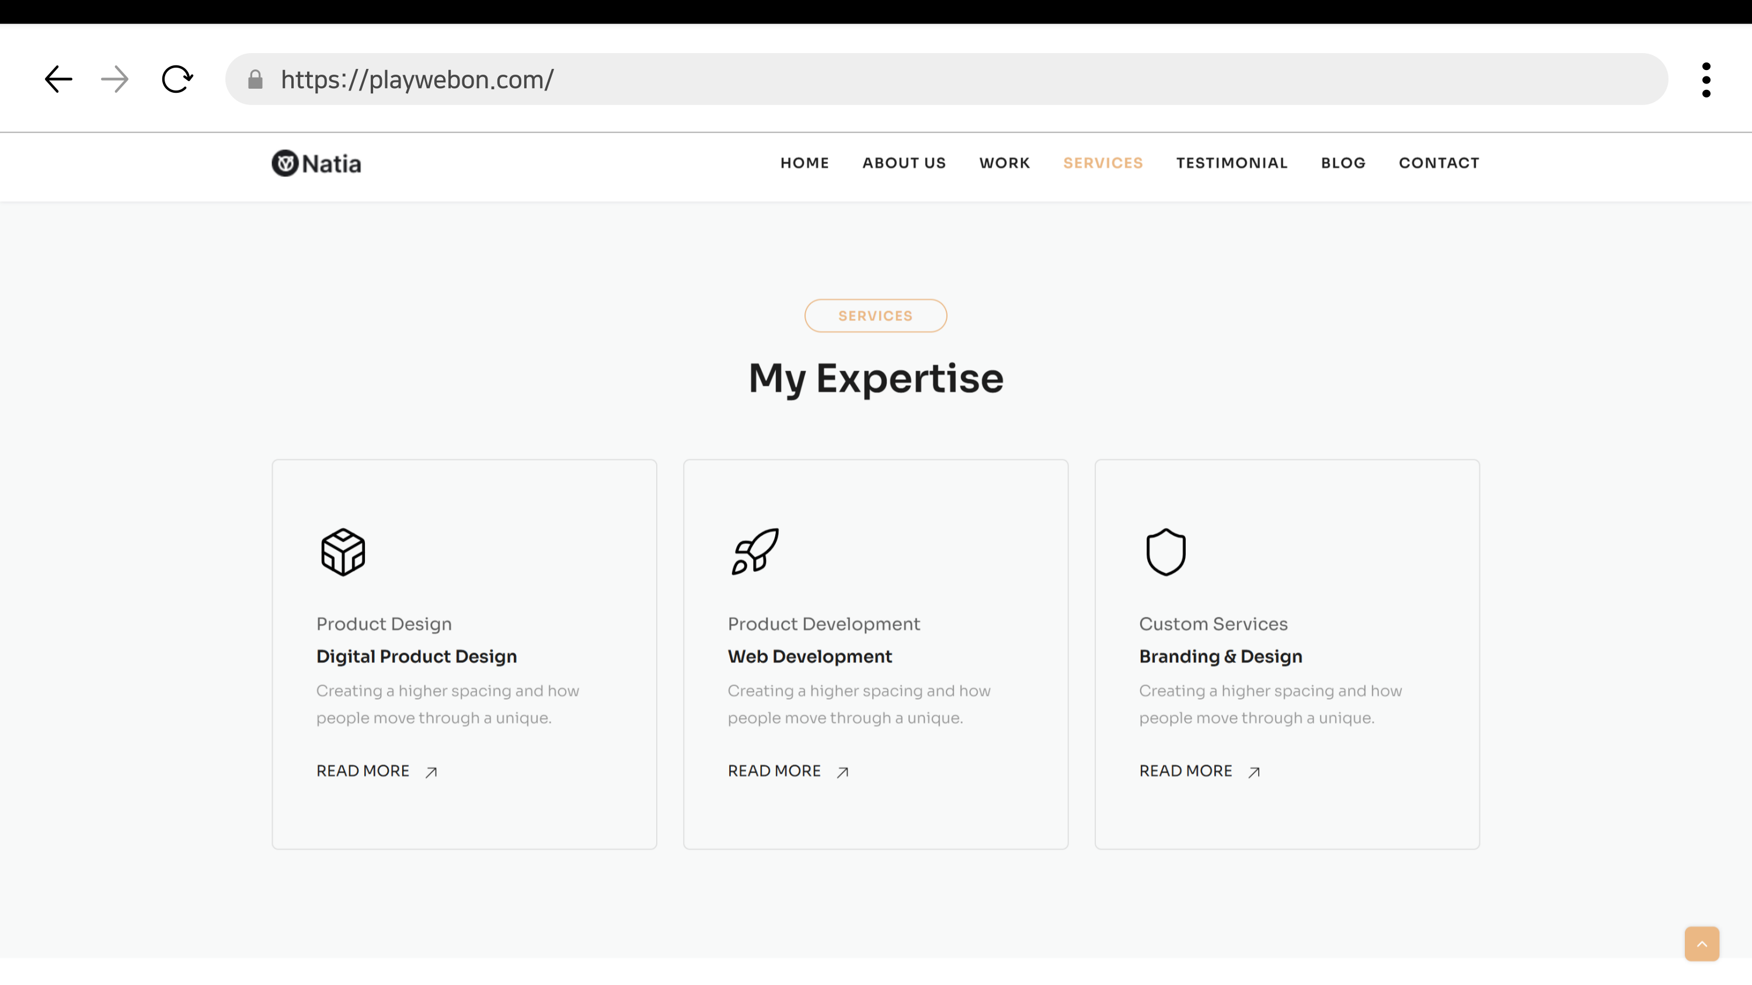Read more about Web Development
This screenshot has width=1752, height=985.
click(788, 771)
